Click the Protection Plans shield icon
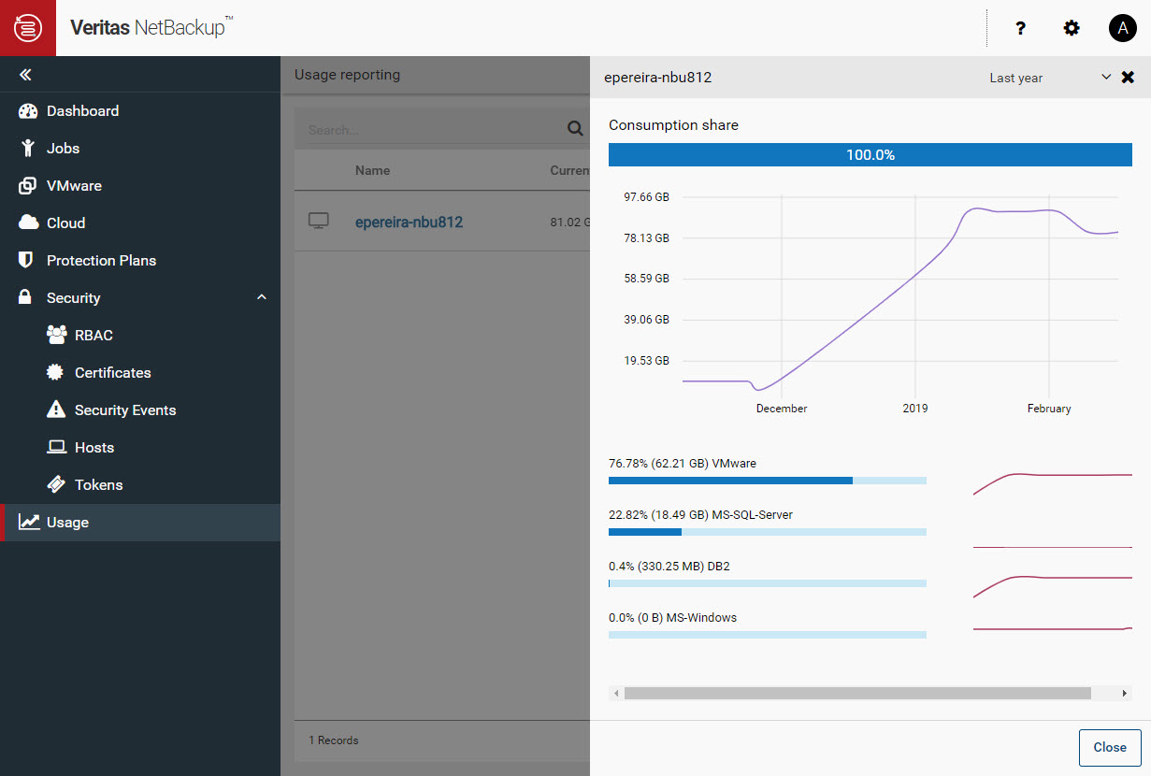1151x776 pixels. (x=27, y=261)
